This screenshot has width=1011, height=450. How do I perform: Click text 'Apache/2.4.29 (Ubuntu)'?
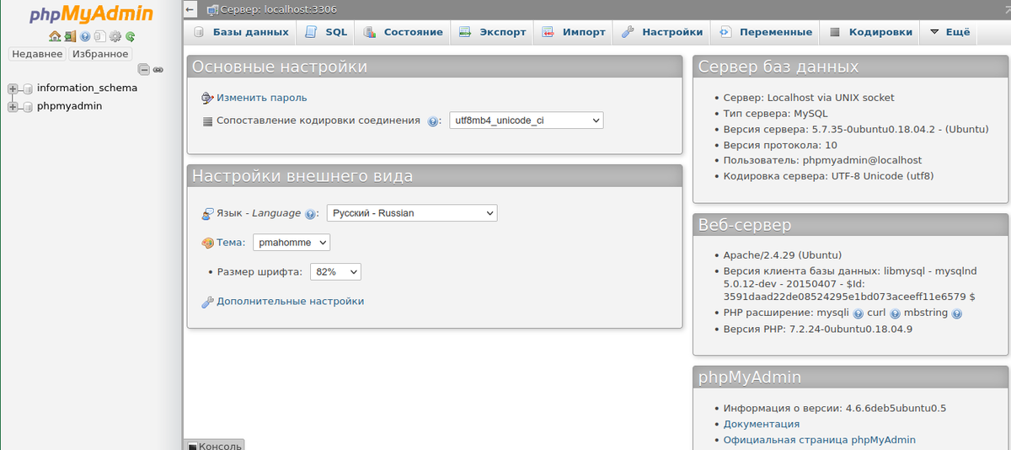[x=783, y=255]
